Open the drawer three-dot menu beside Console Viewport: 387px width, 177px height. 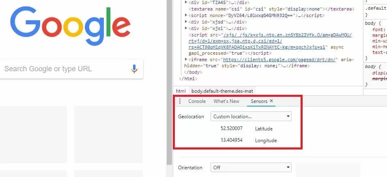point(180,101)
